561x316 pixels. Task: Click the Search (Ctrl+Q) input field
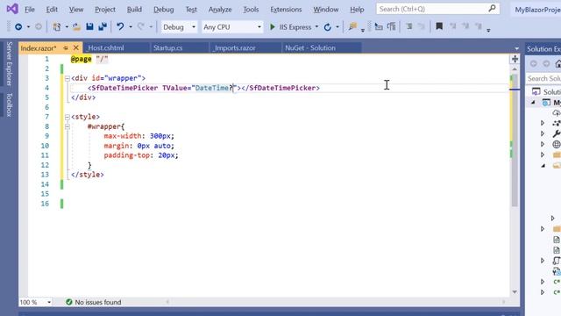tap(433, 9)
